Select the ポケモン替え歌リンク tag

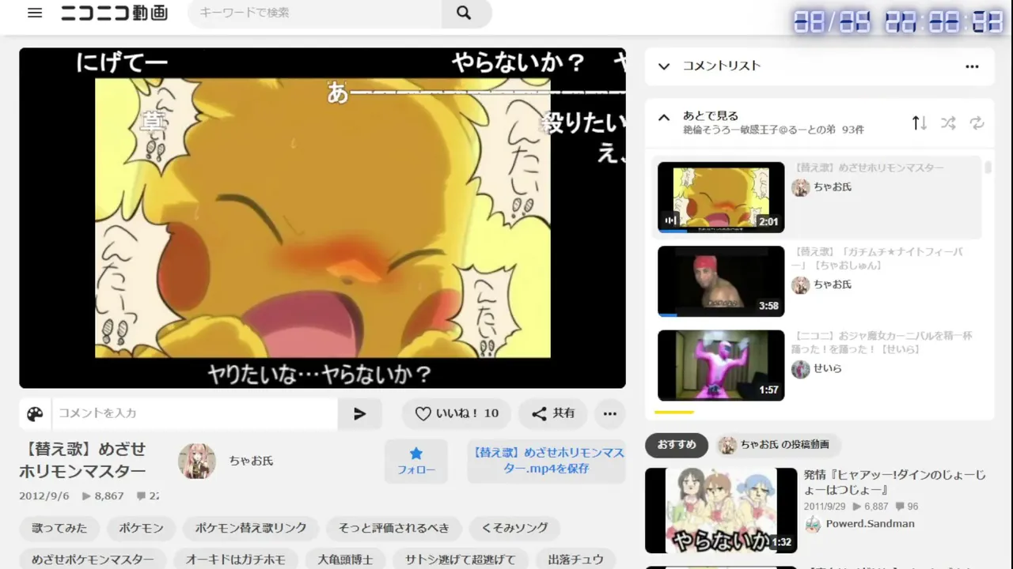[251, 528]
